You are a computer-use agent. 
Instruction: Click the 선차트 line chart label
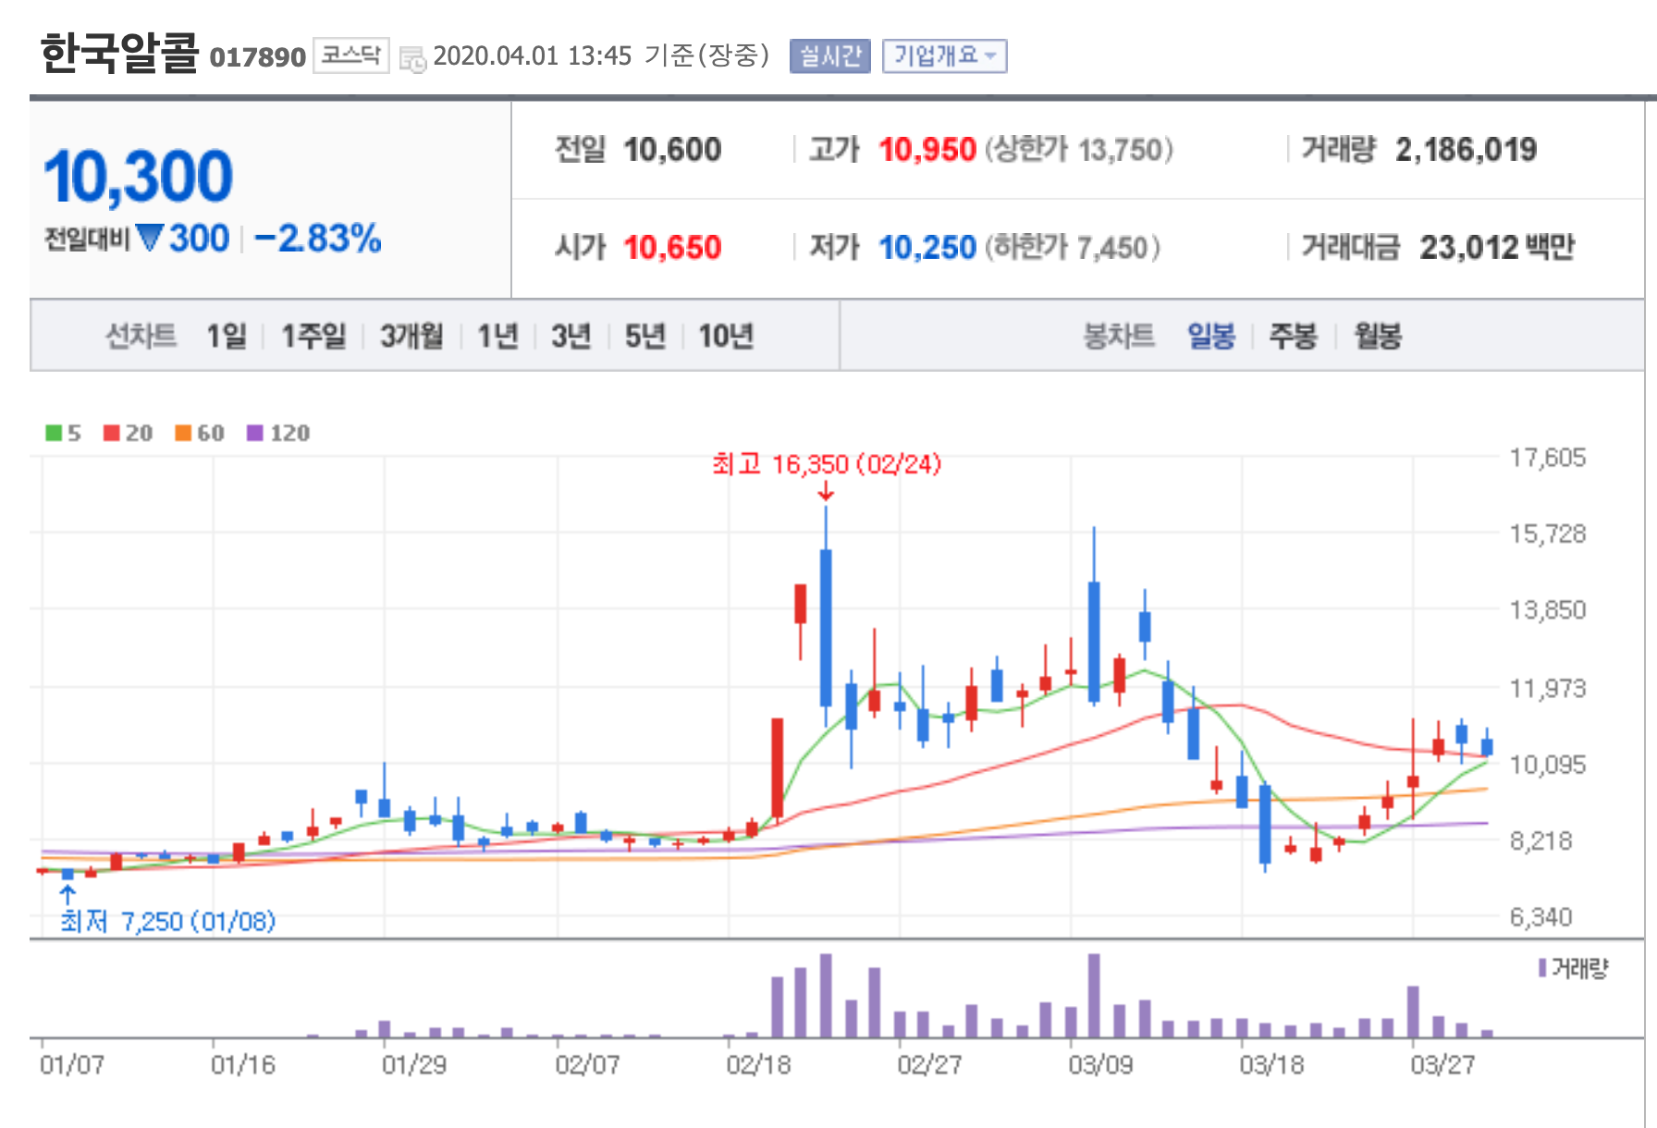click(x=141, y=336)
